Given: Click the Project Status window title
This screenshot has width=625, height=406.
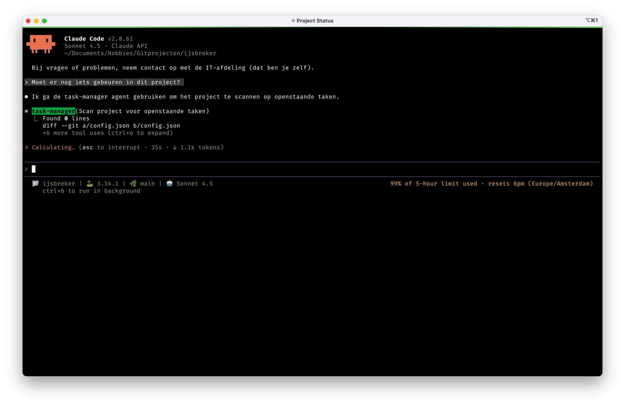Looking at the screenshot, I should [315, 21].
